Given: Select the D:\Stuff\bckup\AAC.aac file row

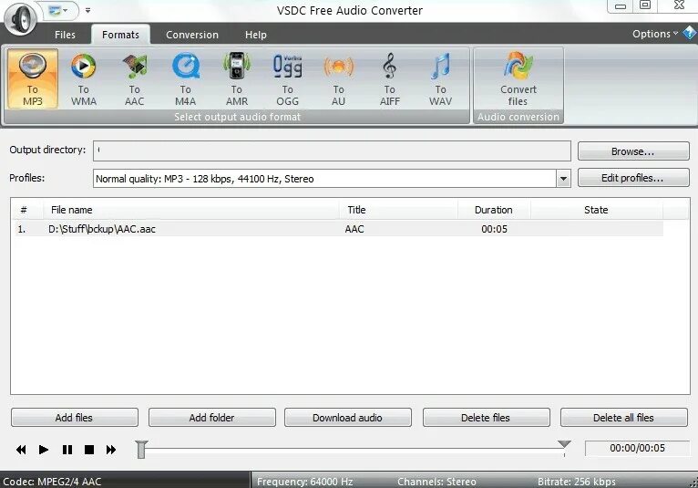Looking at the screenshot, I should (338, 229).
